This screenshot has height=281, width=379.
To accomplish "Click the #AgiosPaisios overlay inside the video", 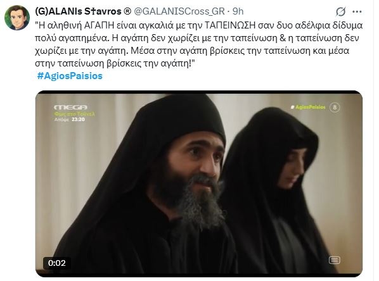I will coord(308,107).
